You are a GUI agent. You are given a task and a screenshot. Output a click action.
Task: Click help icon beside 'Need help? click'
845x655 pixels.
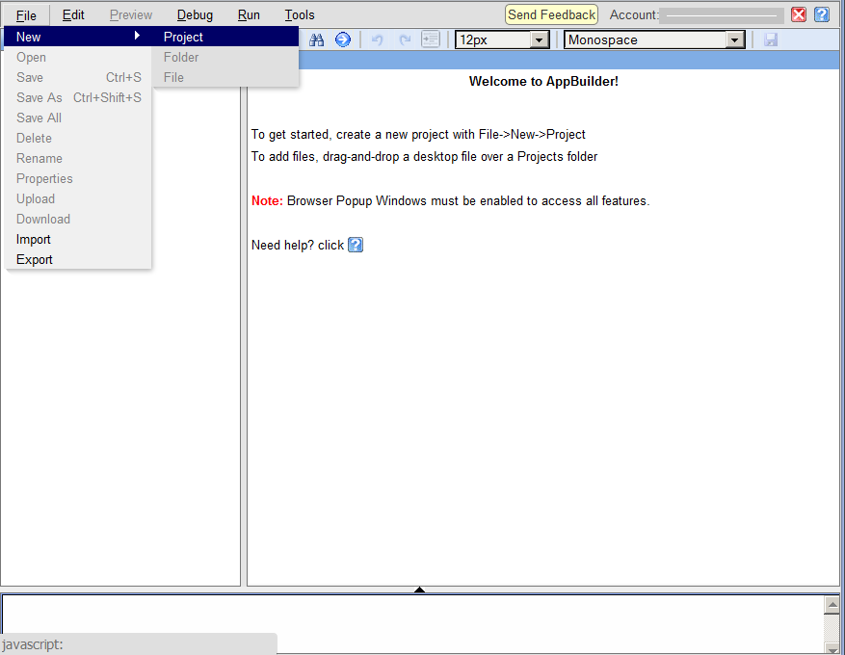click(x=356, y=245)
